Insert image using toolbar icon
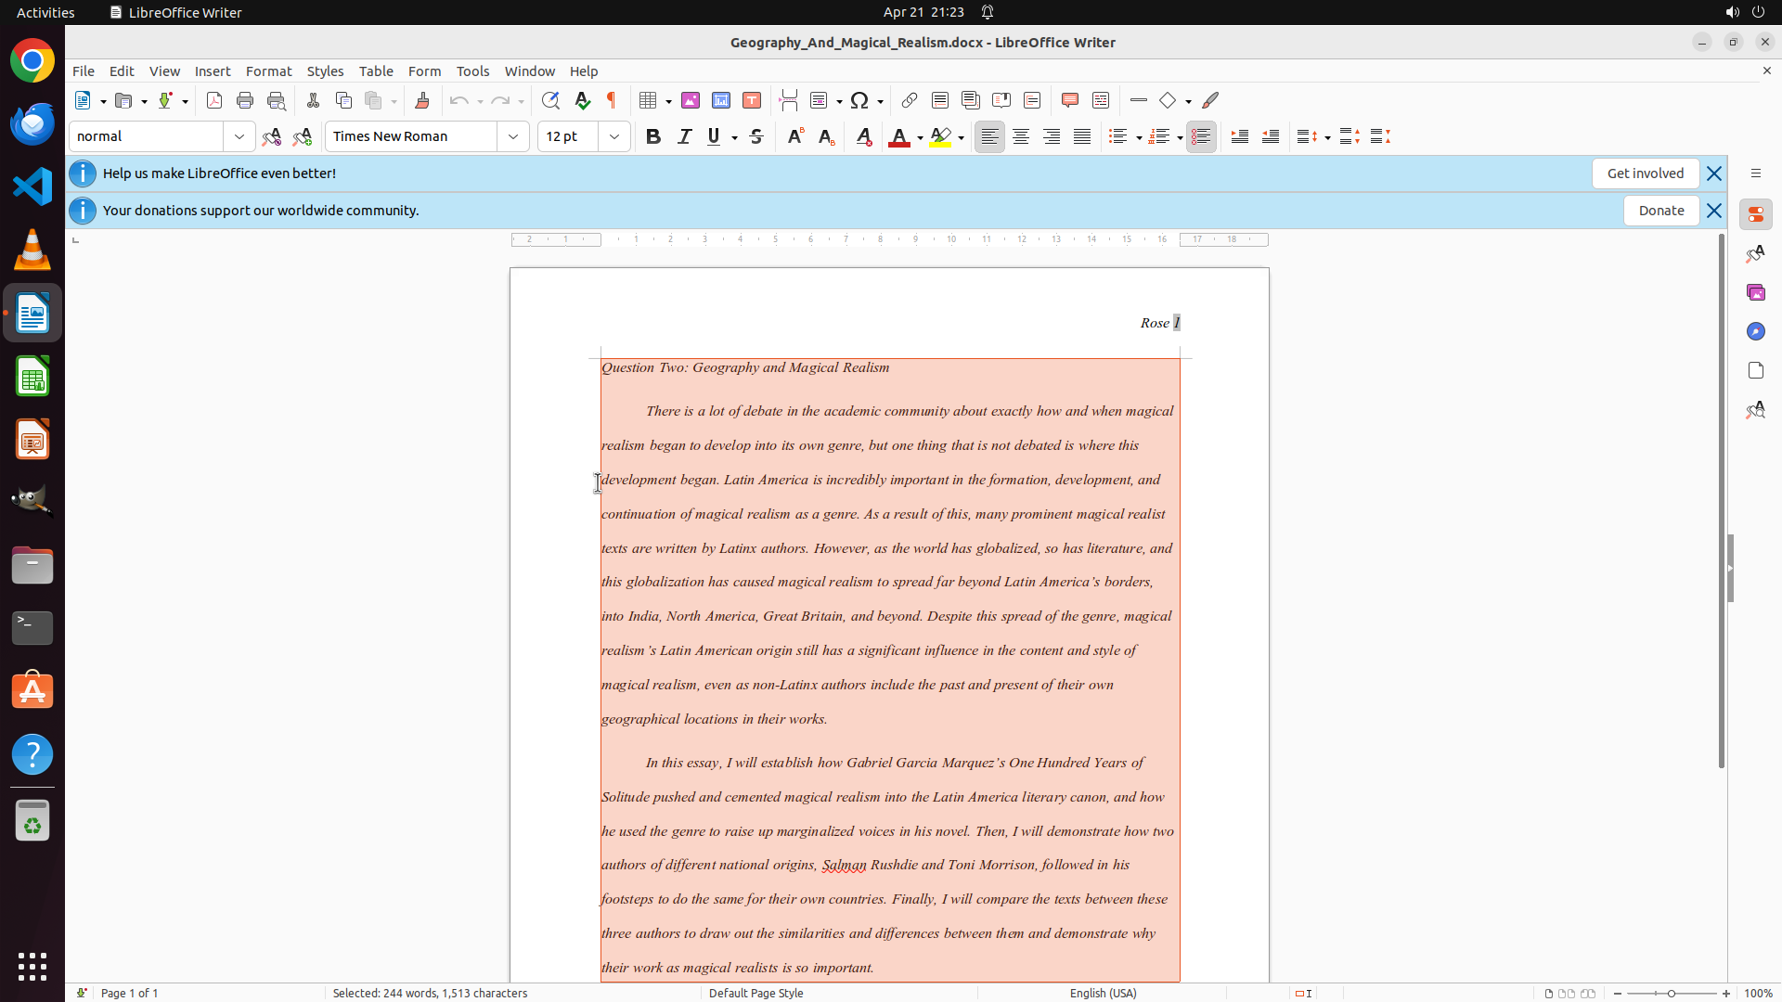The image size is (1782, 1002). 691,100
